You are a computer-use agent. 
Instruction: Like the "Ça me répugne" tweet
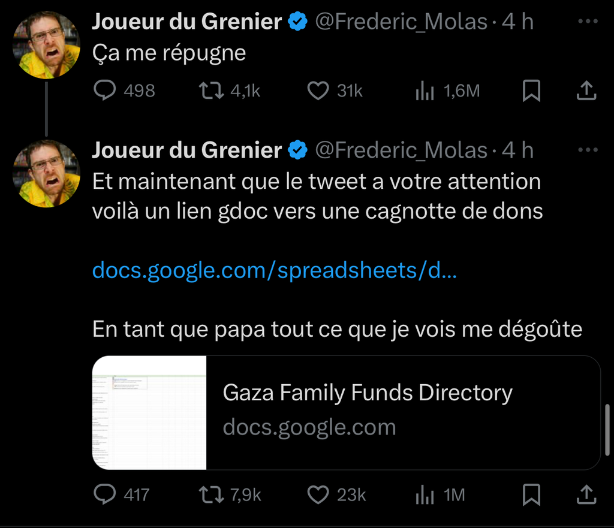pos(318,90)
